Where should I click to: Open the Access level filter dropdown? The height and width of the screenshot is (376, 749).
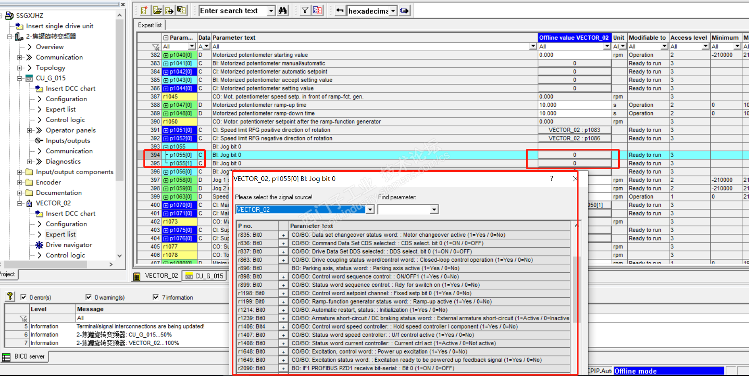point(706,46)
